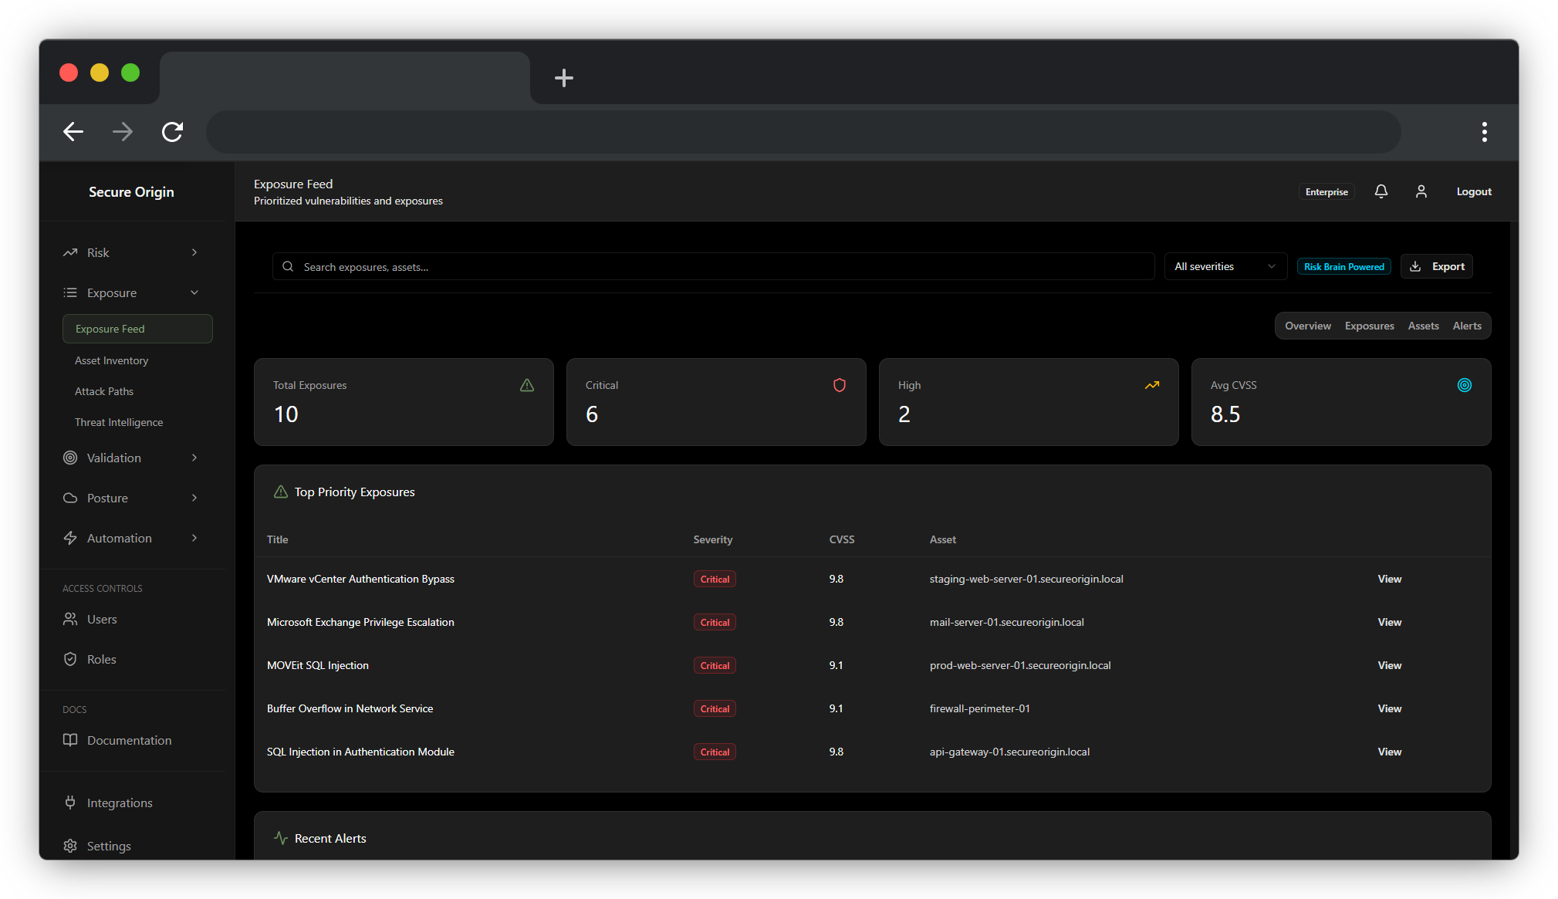This screenshot has height=899, width=1558.
Task: Click the browser back arrow
Action: point(73,132)
